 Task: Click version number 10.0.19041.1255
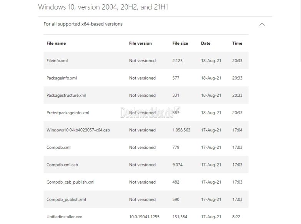click(145, 217)
